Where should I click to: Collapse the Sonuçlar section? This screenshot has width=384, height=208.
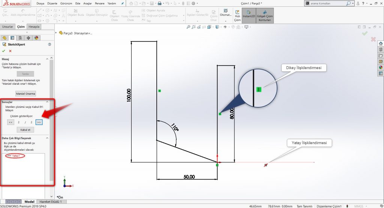[47, 102]
